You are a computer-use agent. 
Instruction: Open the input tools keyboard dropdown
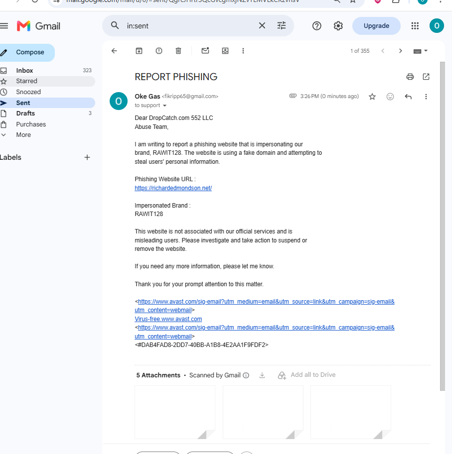pyautogui.click(x=420, y=51)
